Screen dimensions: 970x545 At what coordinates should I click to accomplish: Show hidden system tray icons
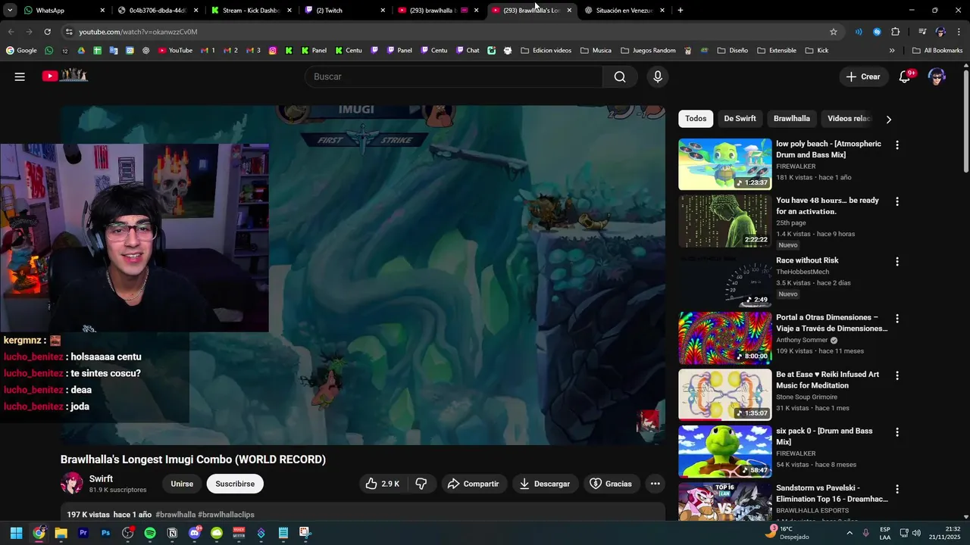pyautogui.click(x=849, y=533)
